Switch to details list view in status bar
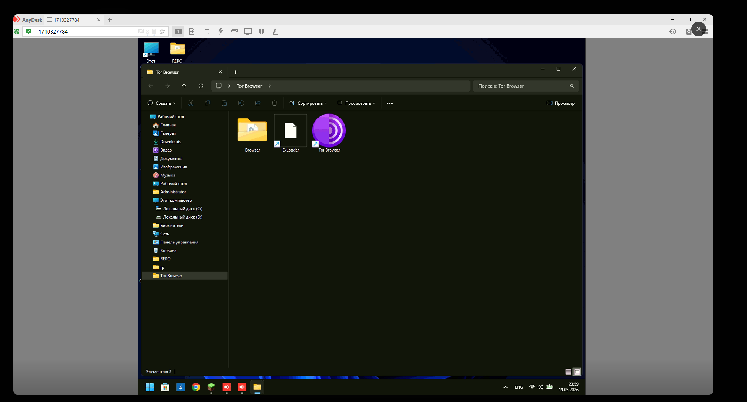Viewport: 747px width, 402px height. coord(568,372)
